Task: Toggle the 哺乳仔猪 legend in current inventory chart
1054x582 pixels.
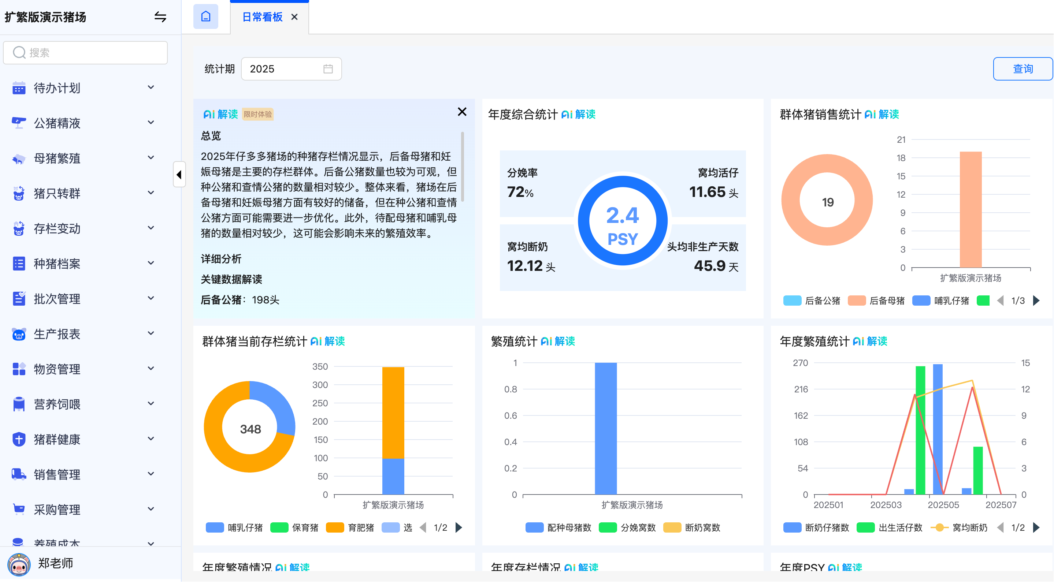Action: (234, 527)
